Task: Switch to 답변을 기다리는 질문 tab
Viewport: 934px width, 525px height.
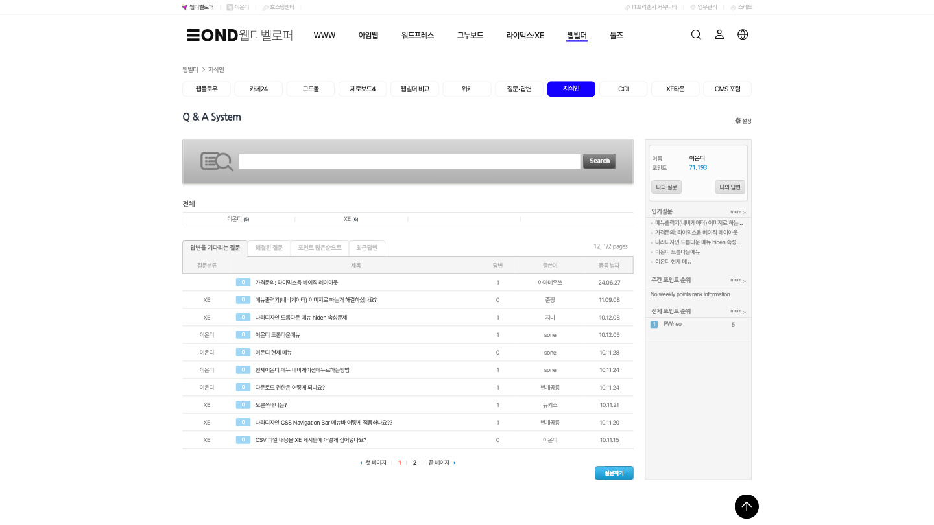Action: [215, 248]
